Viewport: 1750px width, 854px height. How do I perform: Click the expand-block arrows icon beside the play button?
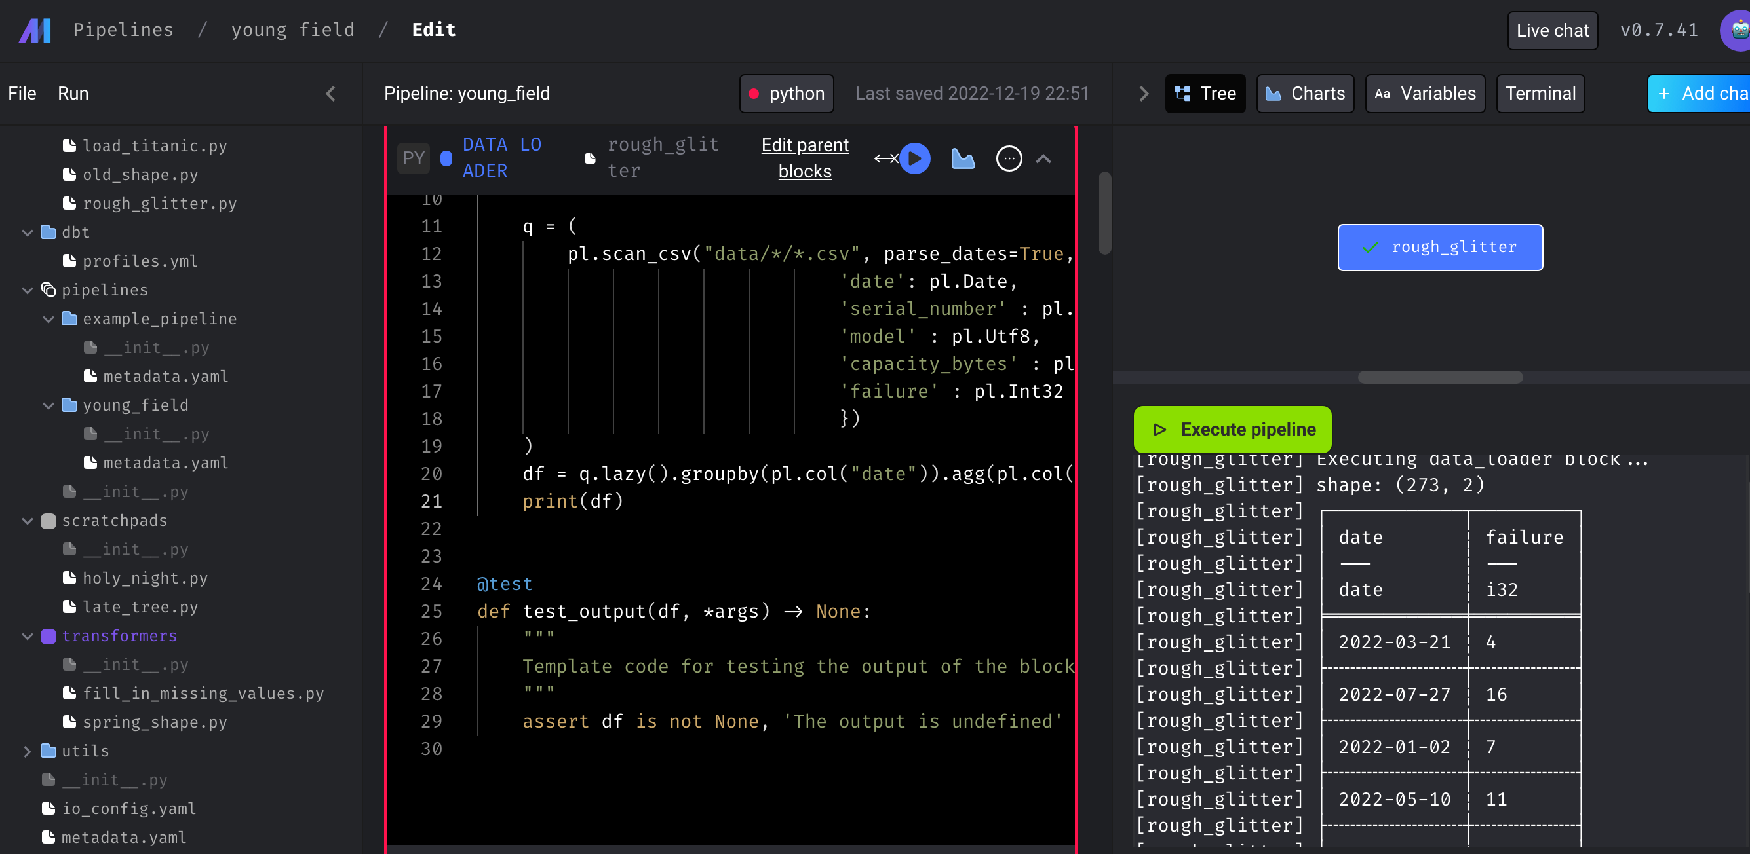(885, 158)
